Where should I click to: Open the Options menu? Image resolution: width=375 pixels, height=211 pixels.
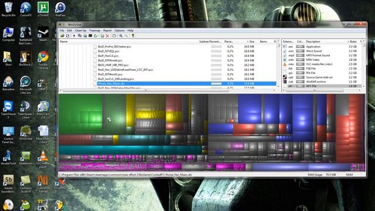tap(120, 30)
